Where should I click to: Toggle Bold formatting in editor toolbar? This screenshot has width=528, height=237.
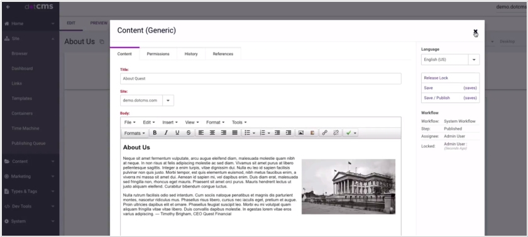[155, 133]
